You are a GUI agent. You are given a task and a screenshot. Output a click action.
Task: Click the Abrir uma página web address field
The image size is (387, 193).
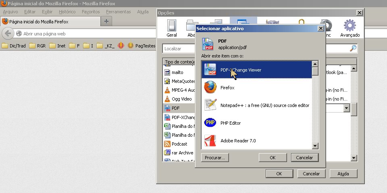81,34
